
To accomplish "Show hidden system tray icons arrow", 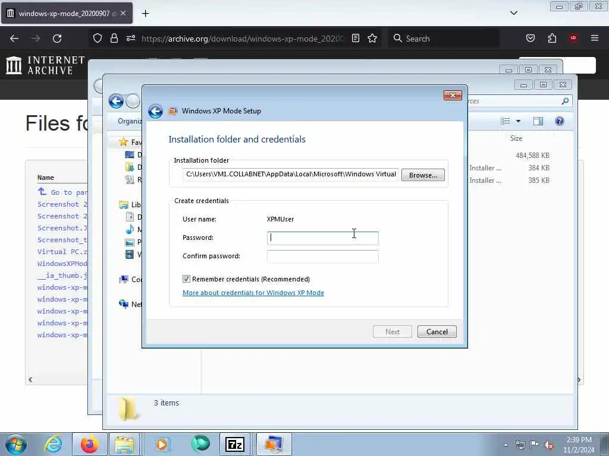I will pyautogui.click(x=506, y=445).
